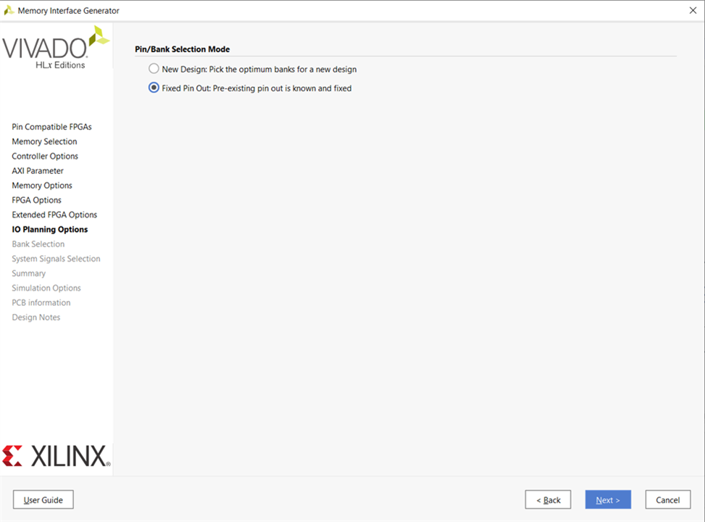Click the Summary step
Viewport: 705px width, 522px height.
pyautogui.click(x=29, y=273)
